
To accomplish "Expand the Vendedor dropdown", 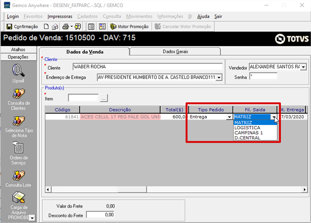I will click(x=303, y=67).
